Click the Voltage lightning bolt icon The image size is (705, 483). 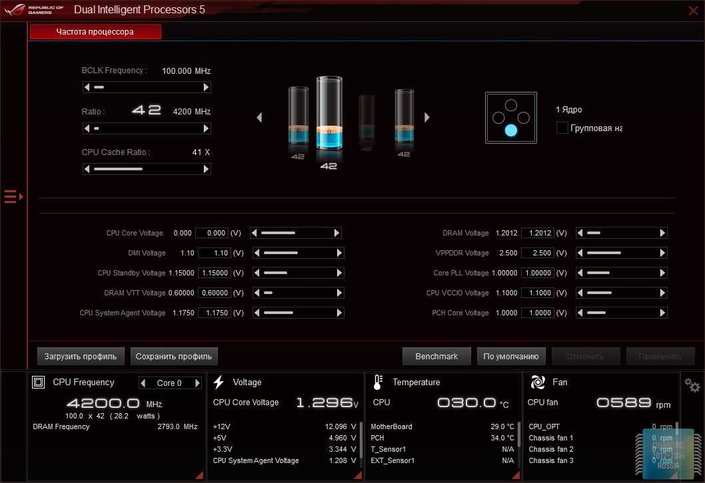click(x=219, y=383)
